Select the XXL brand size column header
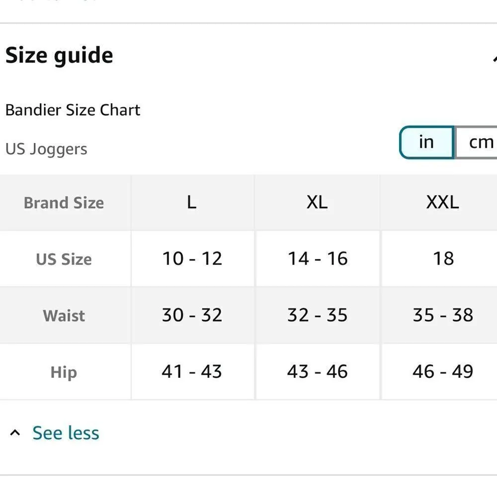This screenshot has width=497, height=497. point(442,202)
